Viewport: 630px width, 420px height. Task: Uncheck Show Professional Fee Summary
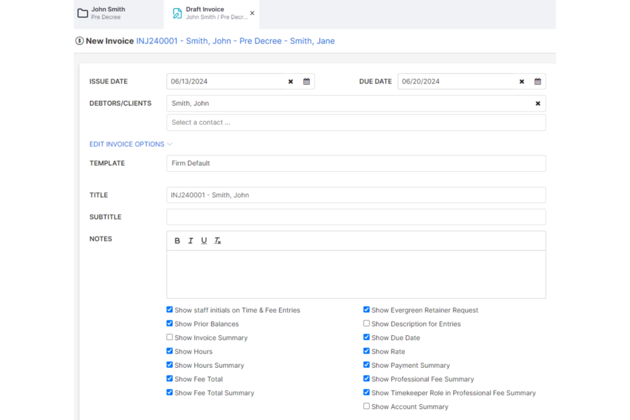[367, 379]
